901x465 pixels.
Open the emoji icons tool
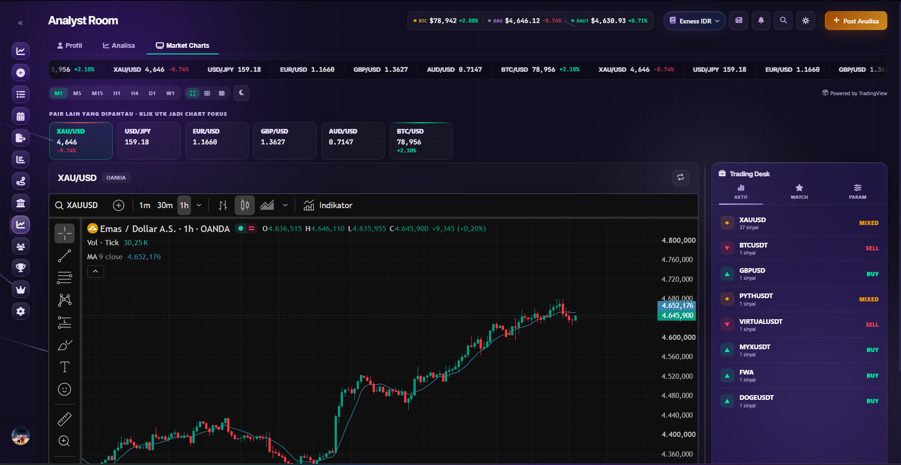click(x=65, y=390)
